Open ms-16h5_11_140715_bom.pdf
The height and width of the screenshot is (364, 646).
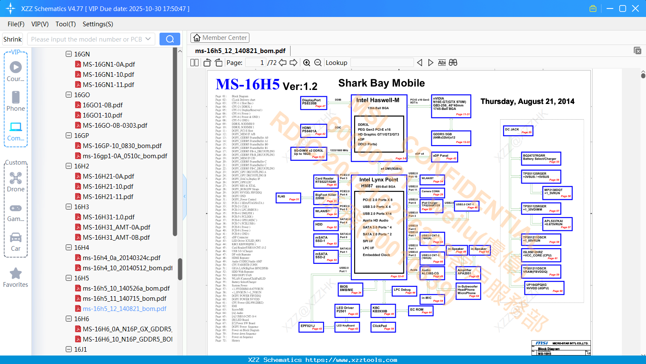(x=125, y=298)
